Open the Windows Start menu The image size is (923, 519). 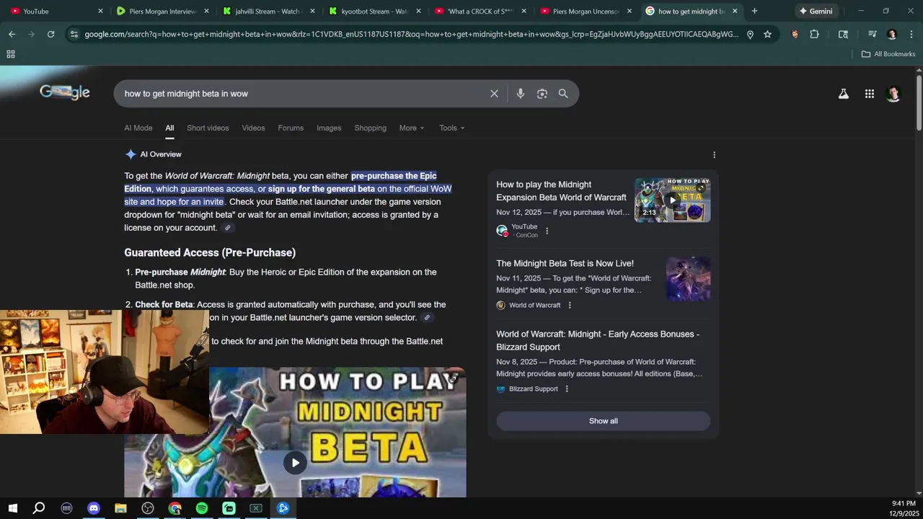coord(12,508)
